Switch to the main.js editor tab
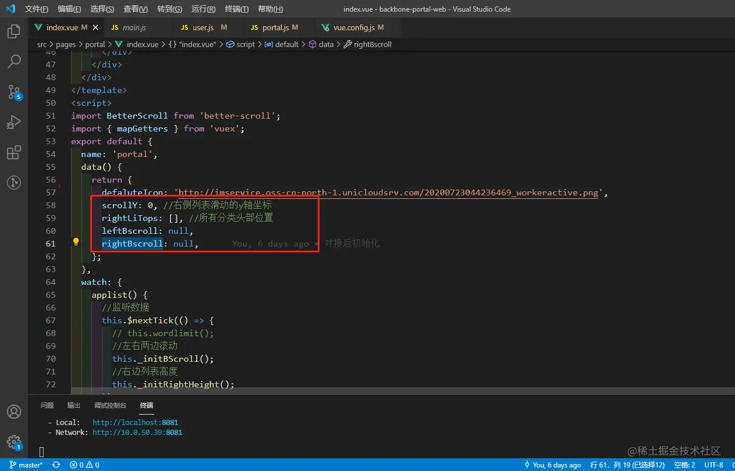Screen dimensions: 735x471 point(139,27)
